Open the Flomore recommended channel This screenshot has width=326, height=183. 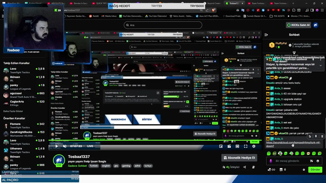24,126
